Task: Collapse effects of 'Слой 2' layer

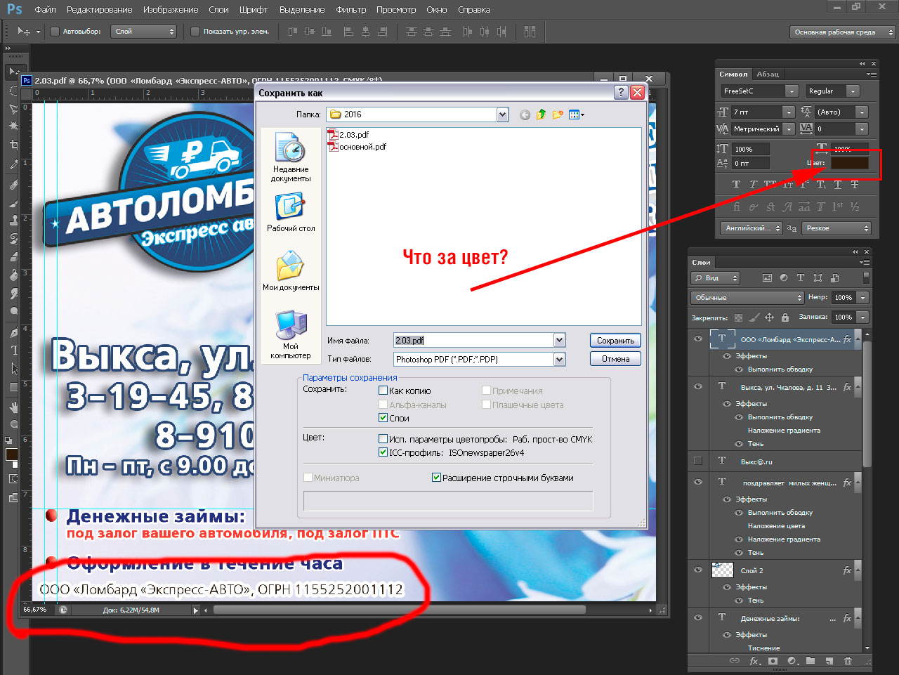Action: click(858, 570)
